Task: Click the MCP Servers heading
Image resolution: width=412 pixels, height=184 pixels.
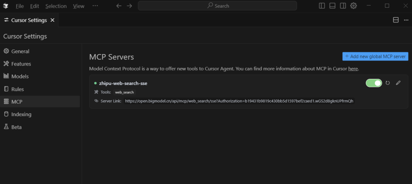Action: 111,57
